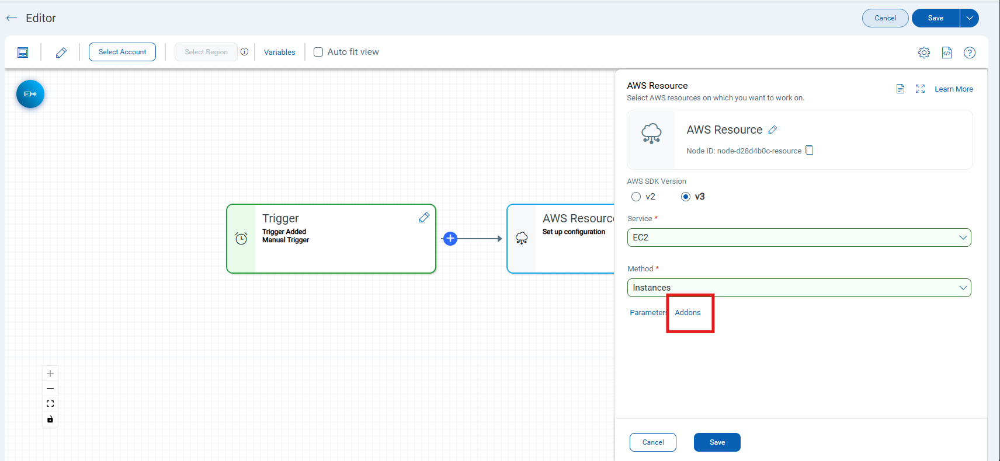The width and height of the screenshot is (1000, 461).
Task: Switch to the Parameters tab
Action: 648,313
